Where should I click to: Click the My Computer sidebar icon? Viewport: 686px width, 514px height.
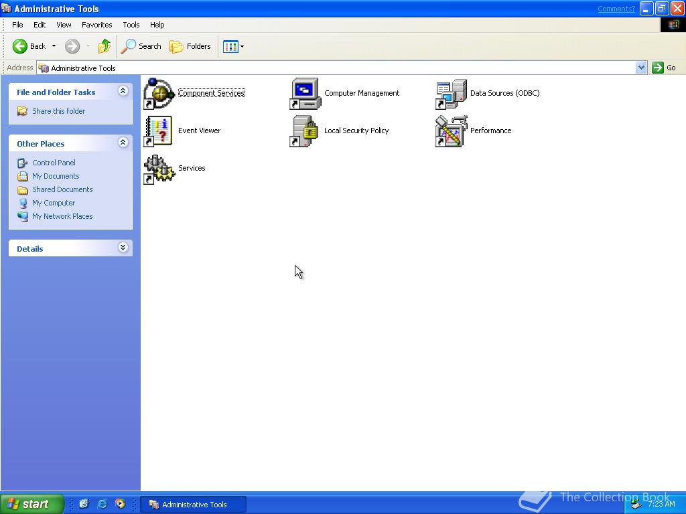[22, 203]
